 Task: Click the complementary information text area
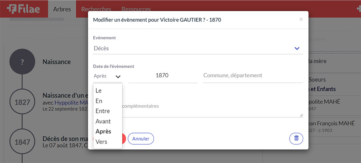(x=213, y=109)
